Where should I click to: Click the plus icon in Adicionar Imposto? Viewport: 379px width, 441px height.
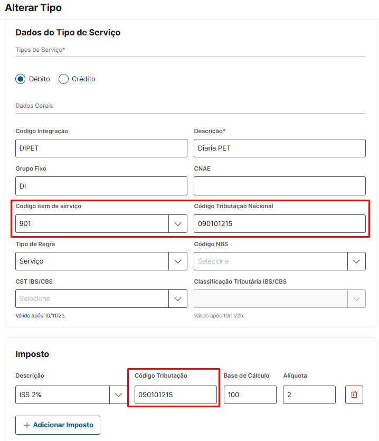coord(27,425)
